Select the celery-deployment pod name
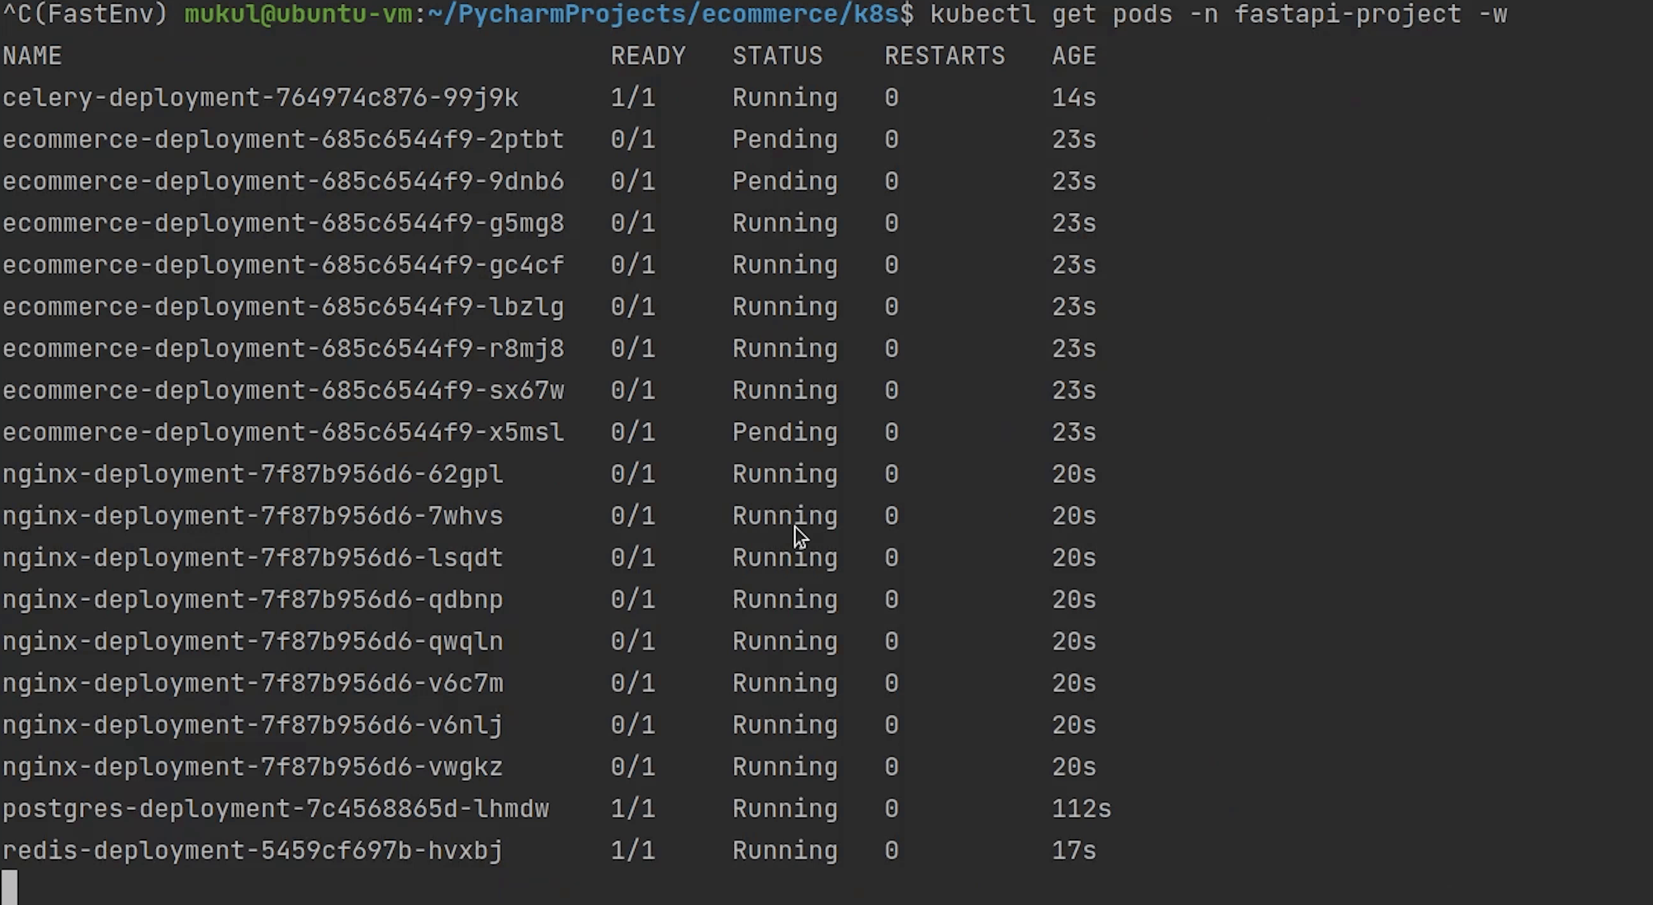This screenshot has height=905, width=1653. tap(260, 98)
